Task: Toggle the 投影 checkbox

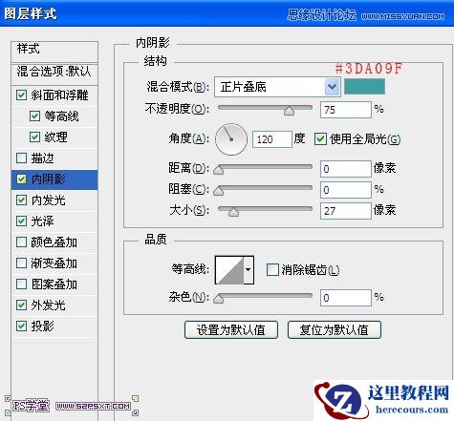Action: (21, 326)
